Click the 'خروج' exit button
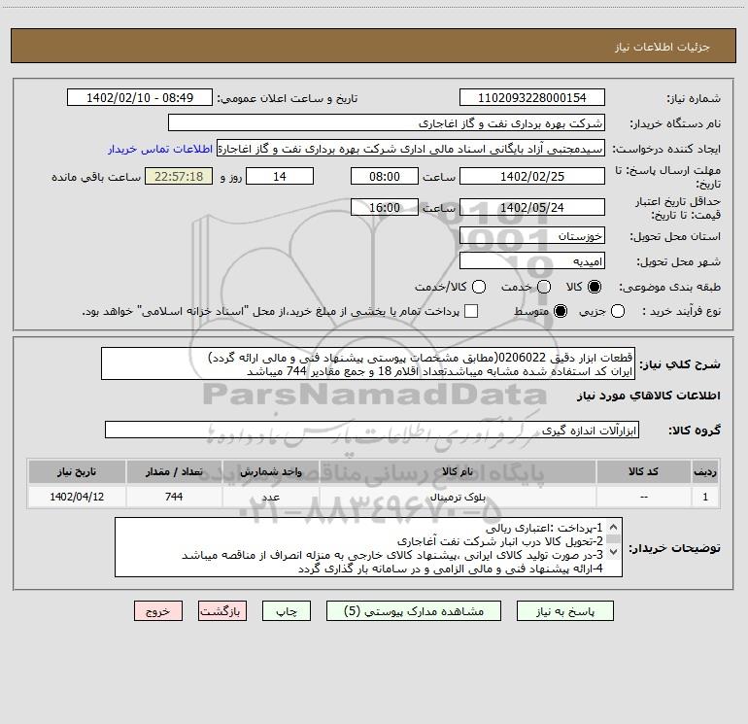 (x=158, y=611)
